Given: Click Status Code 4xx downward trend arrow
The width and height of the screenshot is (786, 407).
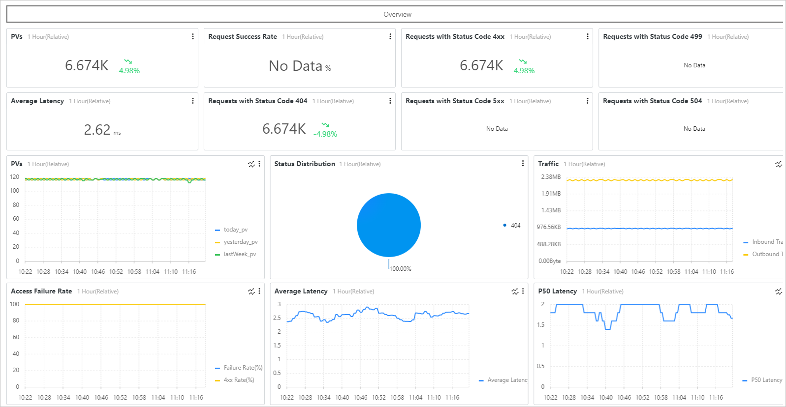Looking at the screenshot, I should point(523,61).
